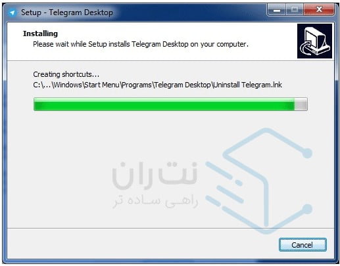This screenshot has height=266, width=340.
Task: Click the Start Menu segment of path
Action: (101, 85)
